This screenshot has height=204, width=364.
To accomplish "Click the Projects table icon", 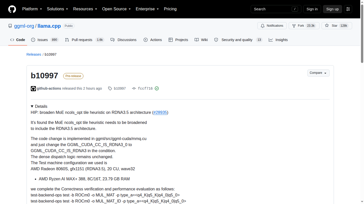I will [171, 40].
